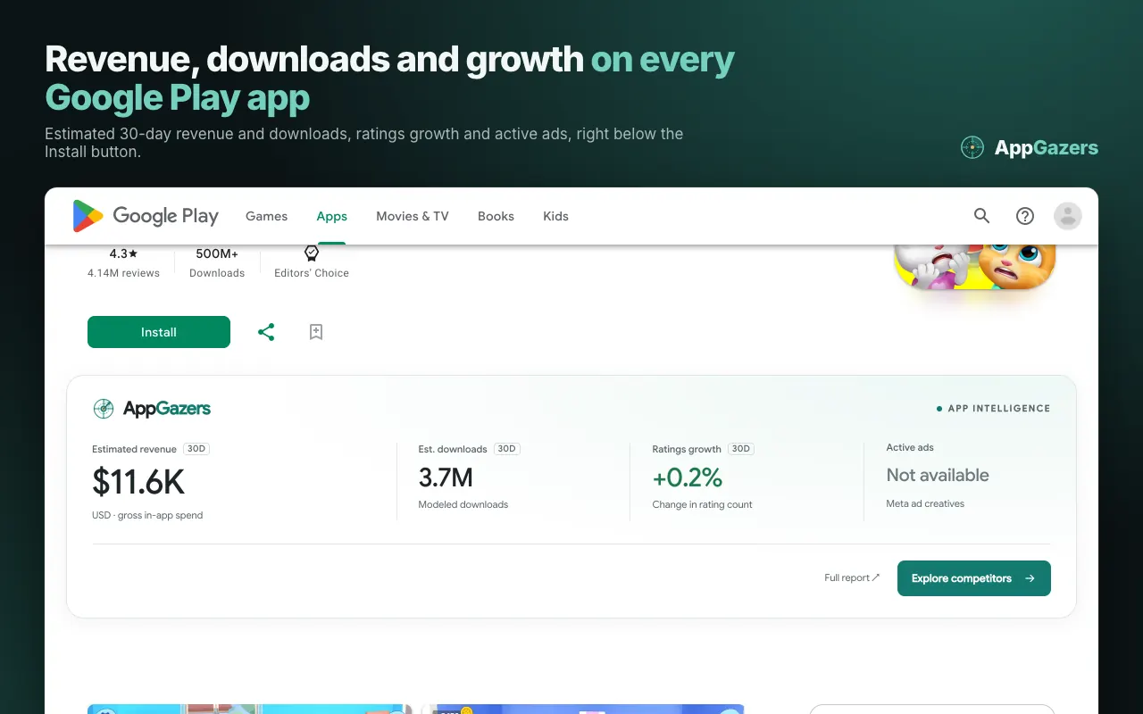
Task: Click 'Change in rating count' caption
Action: 702,505
